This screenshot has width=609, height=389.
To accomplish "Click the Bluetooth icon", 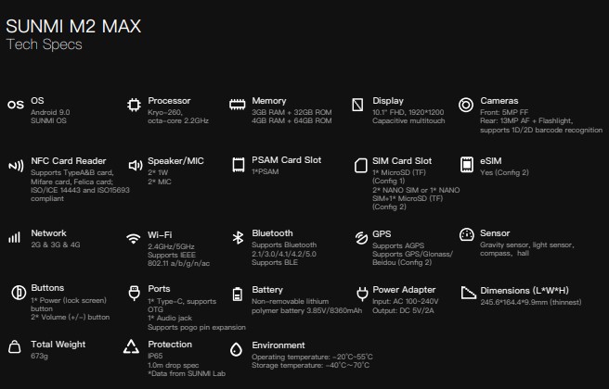I will tap(238, 237).
